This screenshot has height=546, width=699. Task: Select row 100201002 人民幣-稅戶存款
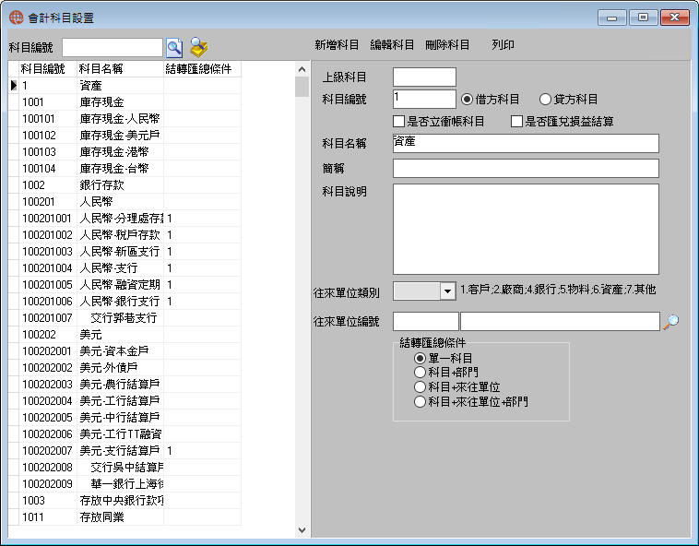[124, 235]
